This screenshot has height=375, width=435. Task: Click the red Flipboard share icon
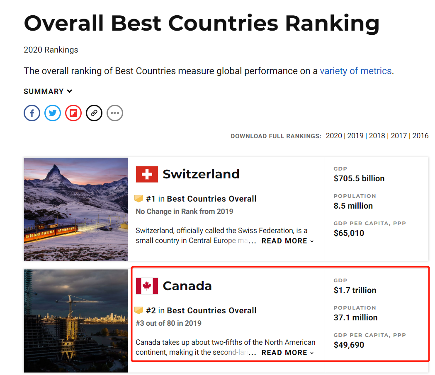(x=73, y=113)
